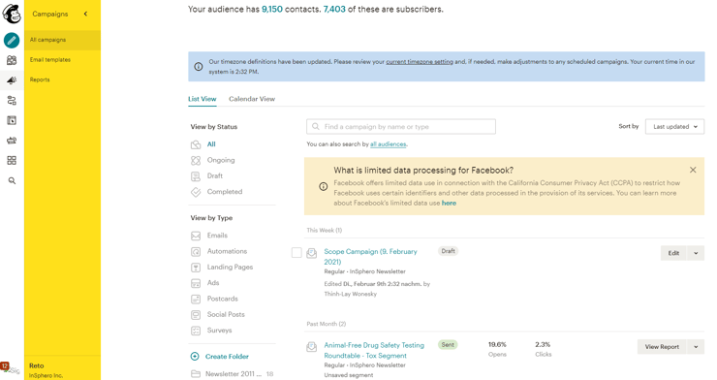717x380 pixels.
Task: Open the Newsletter 2011 folder
Action: 233,373
